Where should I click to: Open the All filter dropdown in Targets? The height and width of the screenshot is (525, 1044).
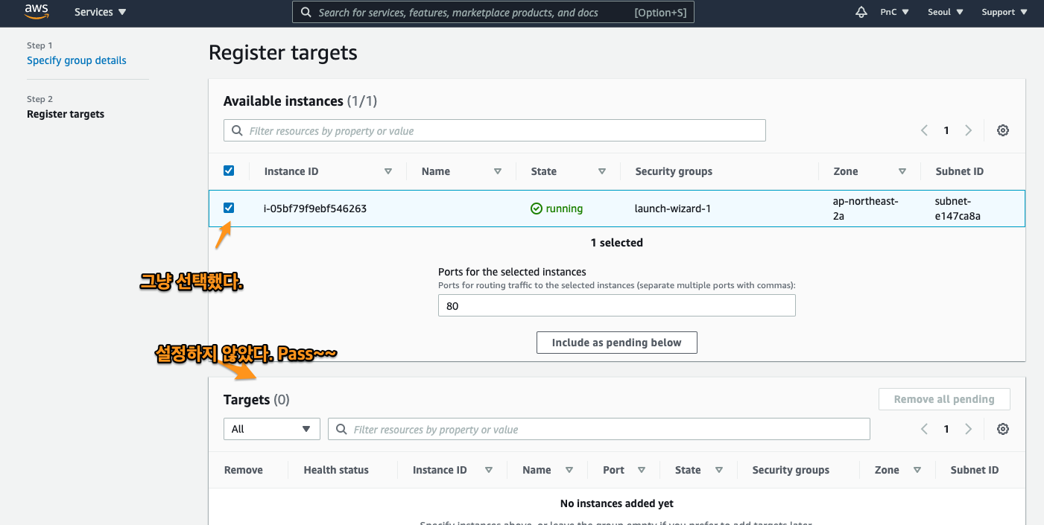pyautogui.click(x=271, y=429)
